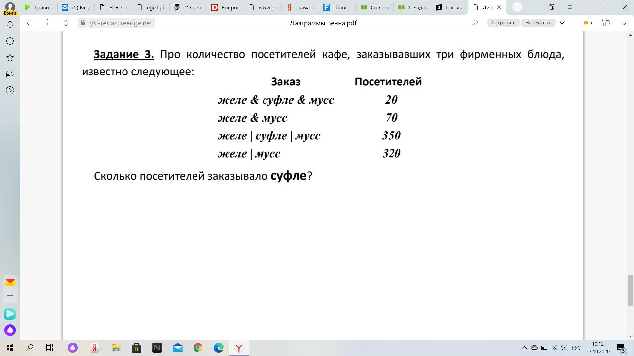Open browser hamburger menu

[x=569, y=7]
